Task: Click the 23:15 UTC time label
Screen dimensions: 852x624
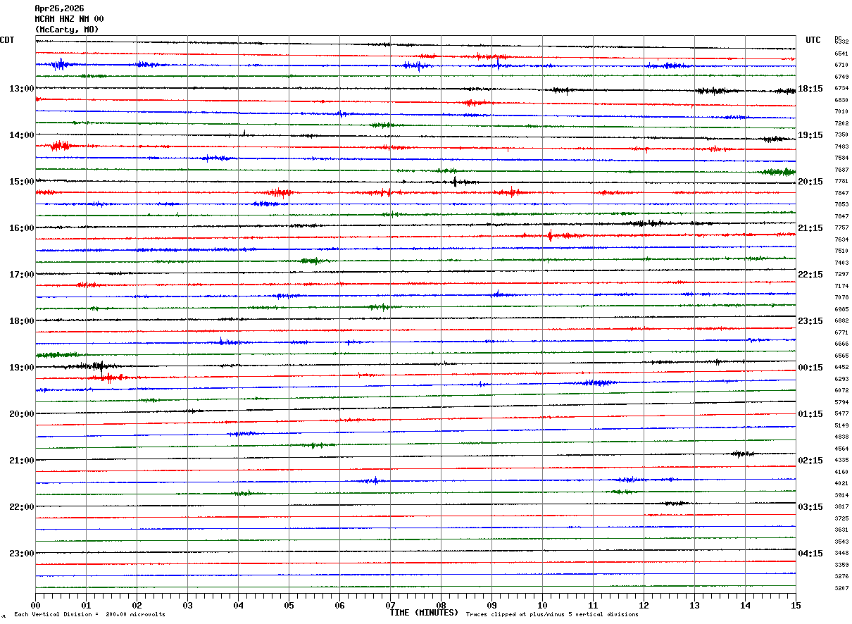Action: tap(810, 321)
